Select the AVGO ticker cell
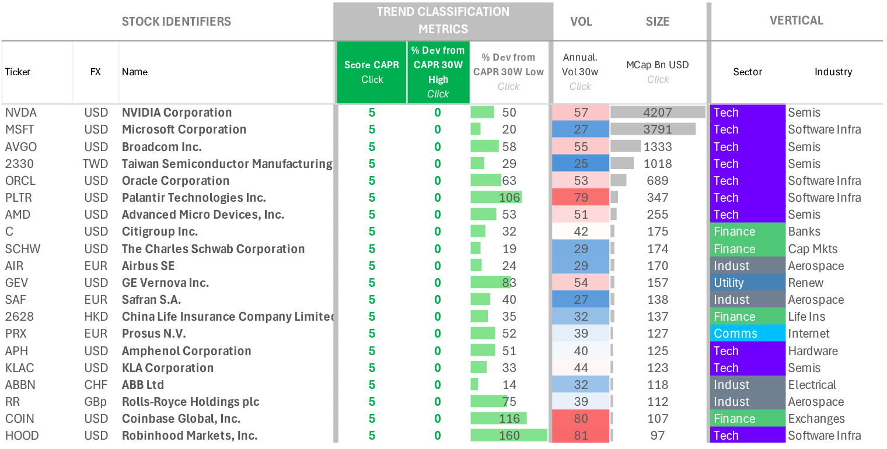 [21, 147]
